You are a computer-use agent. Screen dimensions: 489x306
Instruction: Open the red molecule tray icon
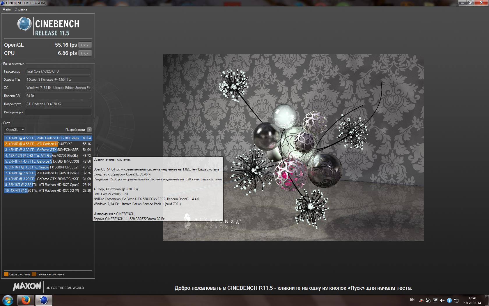[x=421, y=300]
